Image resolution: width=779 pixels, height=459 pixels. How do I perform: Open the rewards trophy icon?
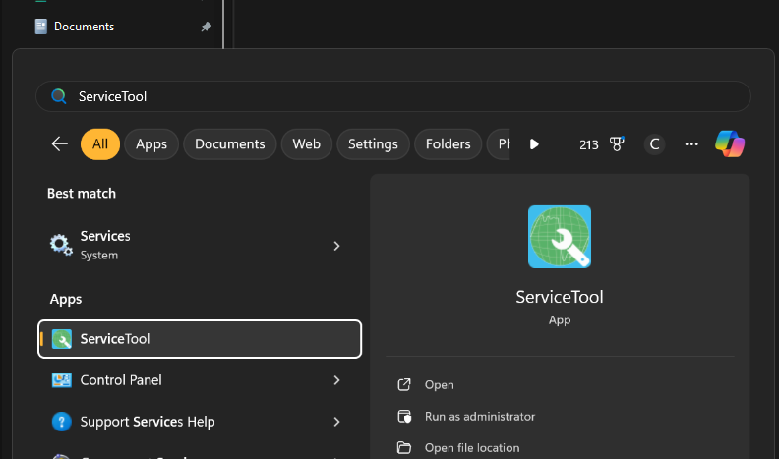[x=617, y=144]
